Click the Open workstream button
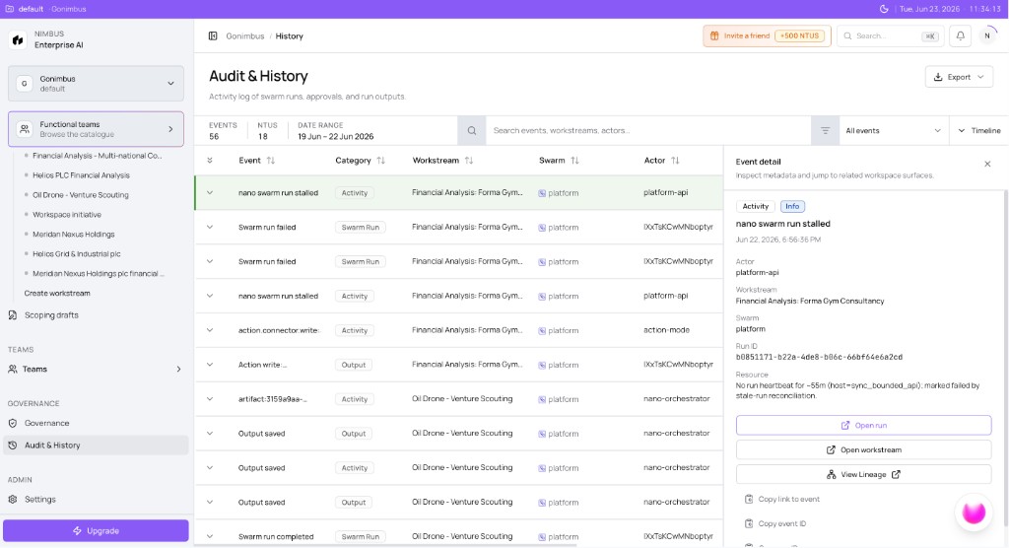This screenshot has height=548, width=1009. (x=863, y=450)
